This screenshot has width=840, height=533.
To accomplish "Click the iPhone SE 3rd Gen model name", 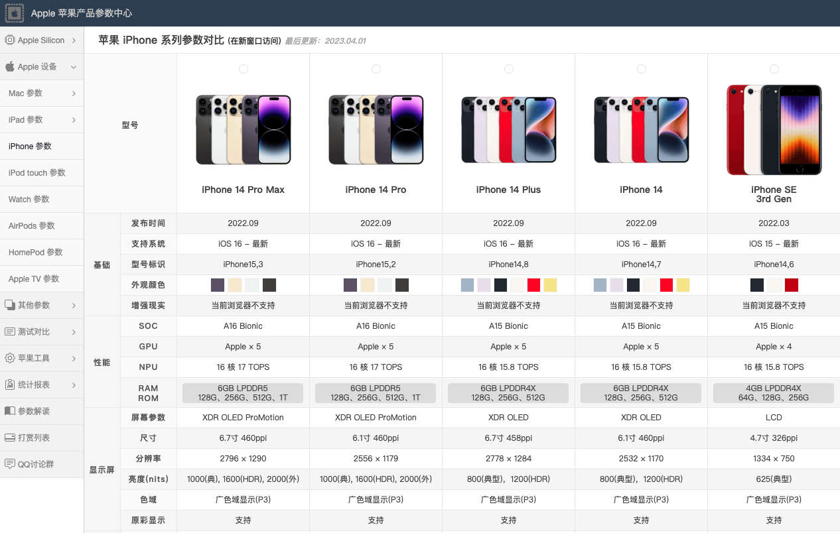I will (x=774, y=194).
